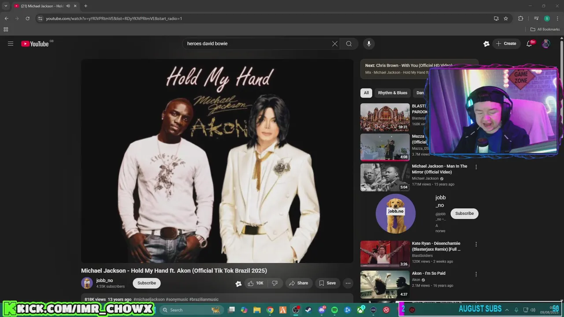Screen dimensions: 564x317
Task: Open Man In The Mirror video thumbnail
Action: point(385,177)
